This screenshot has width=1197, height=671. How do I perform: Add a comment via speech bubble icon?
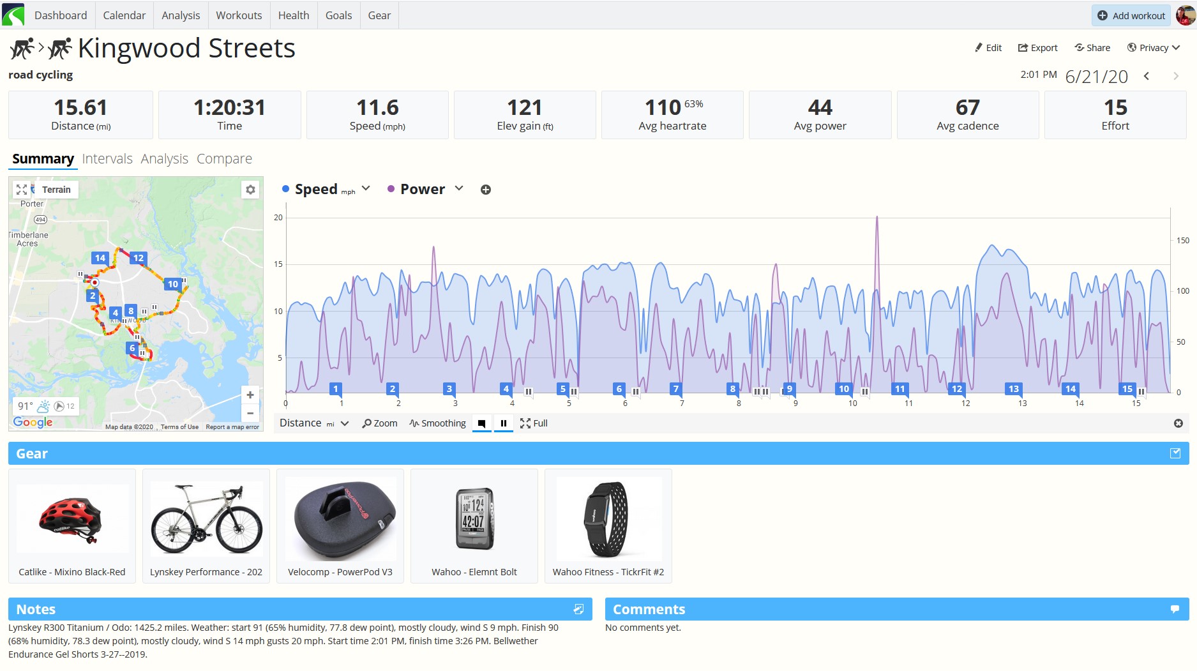pos(1175,609)
